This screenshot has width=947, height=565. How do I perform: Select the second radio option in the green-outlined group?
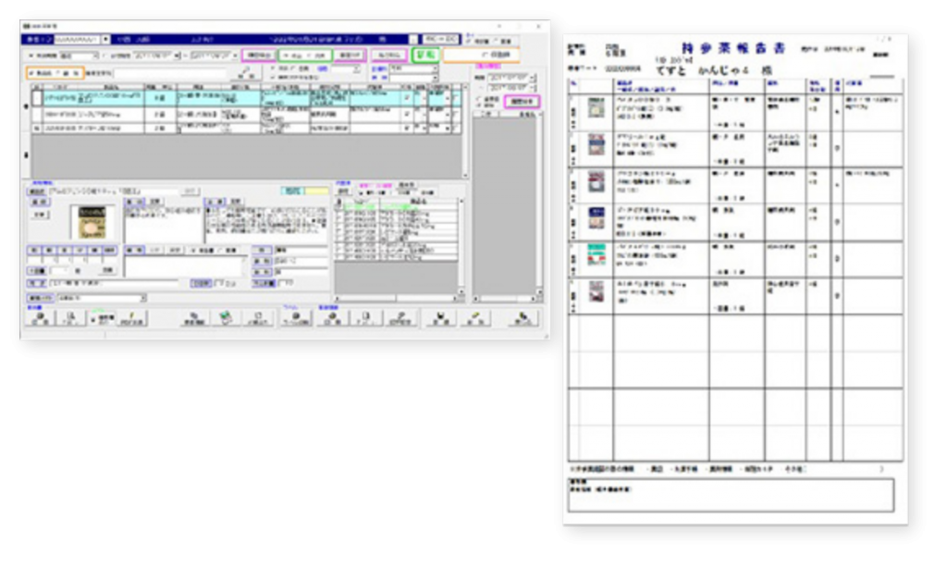coord(309,55)
